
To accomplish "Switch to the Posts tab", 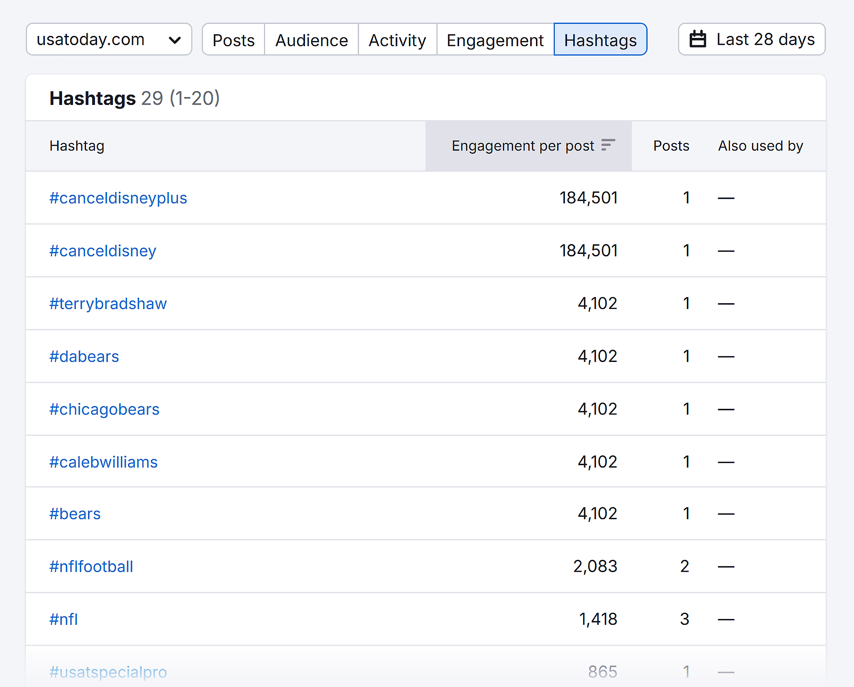I will pyautogui.click(x=233, y=40).
